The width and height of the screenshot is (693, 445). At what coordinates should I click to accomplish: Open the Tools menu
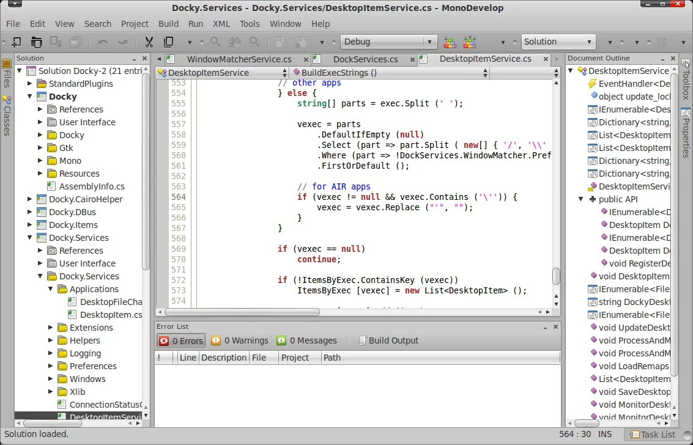coord(250,24)
